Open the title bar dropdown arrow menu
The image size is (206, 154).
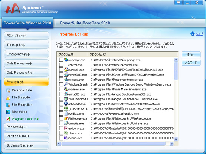tap(179, 3)
